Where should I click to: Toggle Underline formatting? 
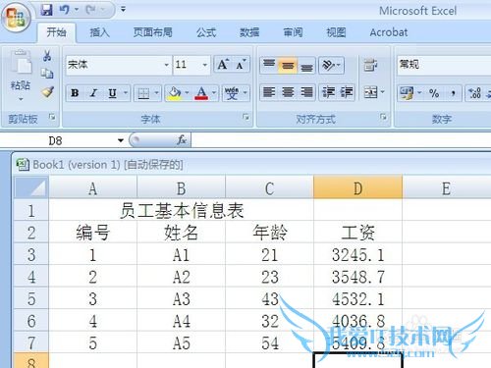coord(112,93)
